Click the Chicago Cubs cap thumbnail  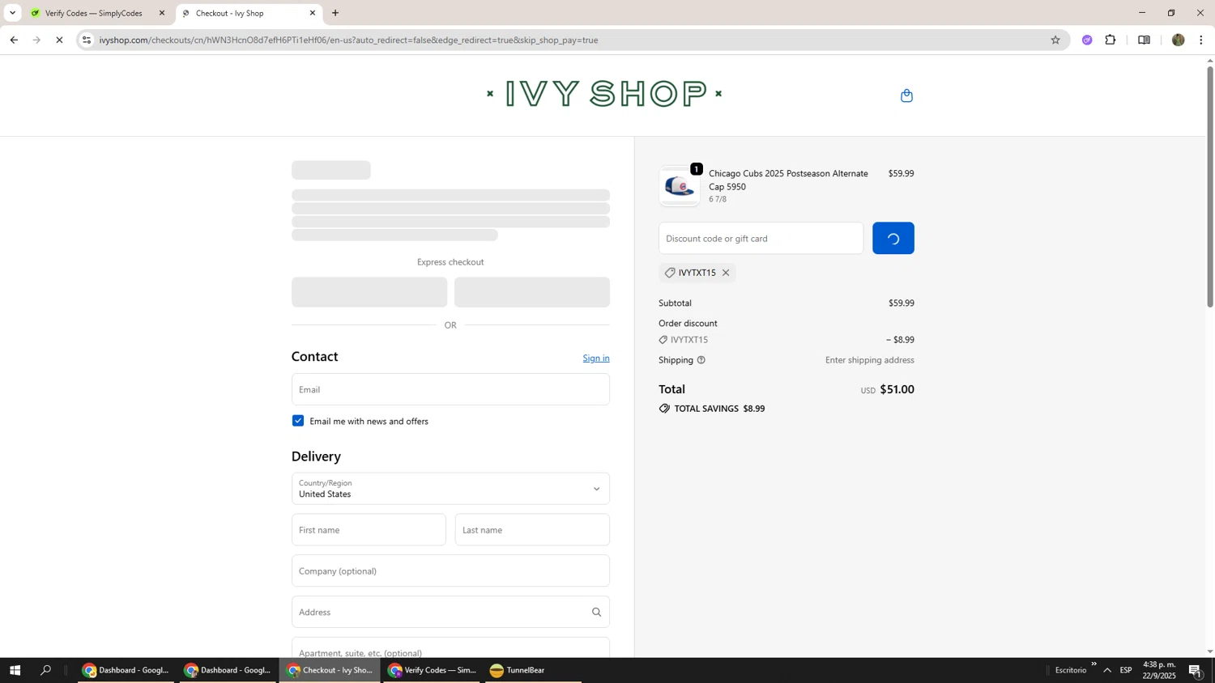tap(680, 187)
